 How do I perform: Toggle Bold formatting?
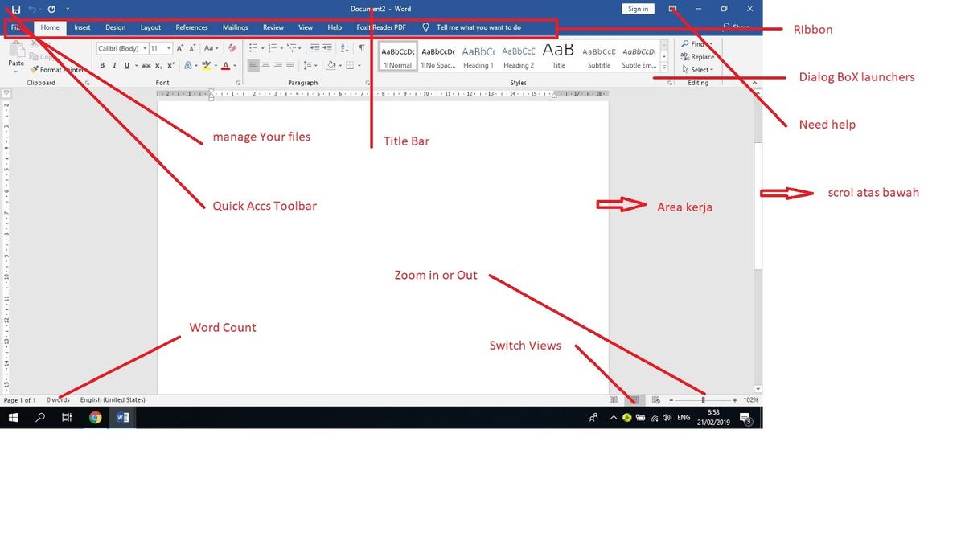[x=102, y=66]
